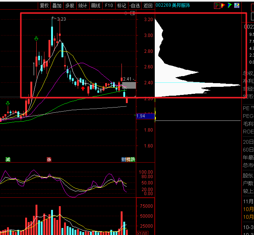
Task: Open the chip distribution view icon
Action: coord(217,6)
